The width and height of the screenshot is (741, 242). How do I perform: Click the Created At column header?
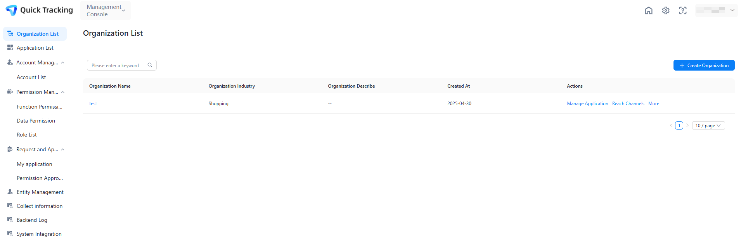[x=459, y=86]
